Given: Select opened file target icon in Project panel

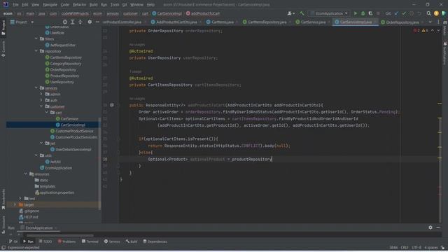Looking at the screenshot, I should [65, 22].
